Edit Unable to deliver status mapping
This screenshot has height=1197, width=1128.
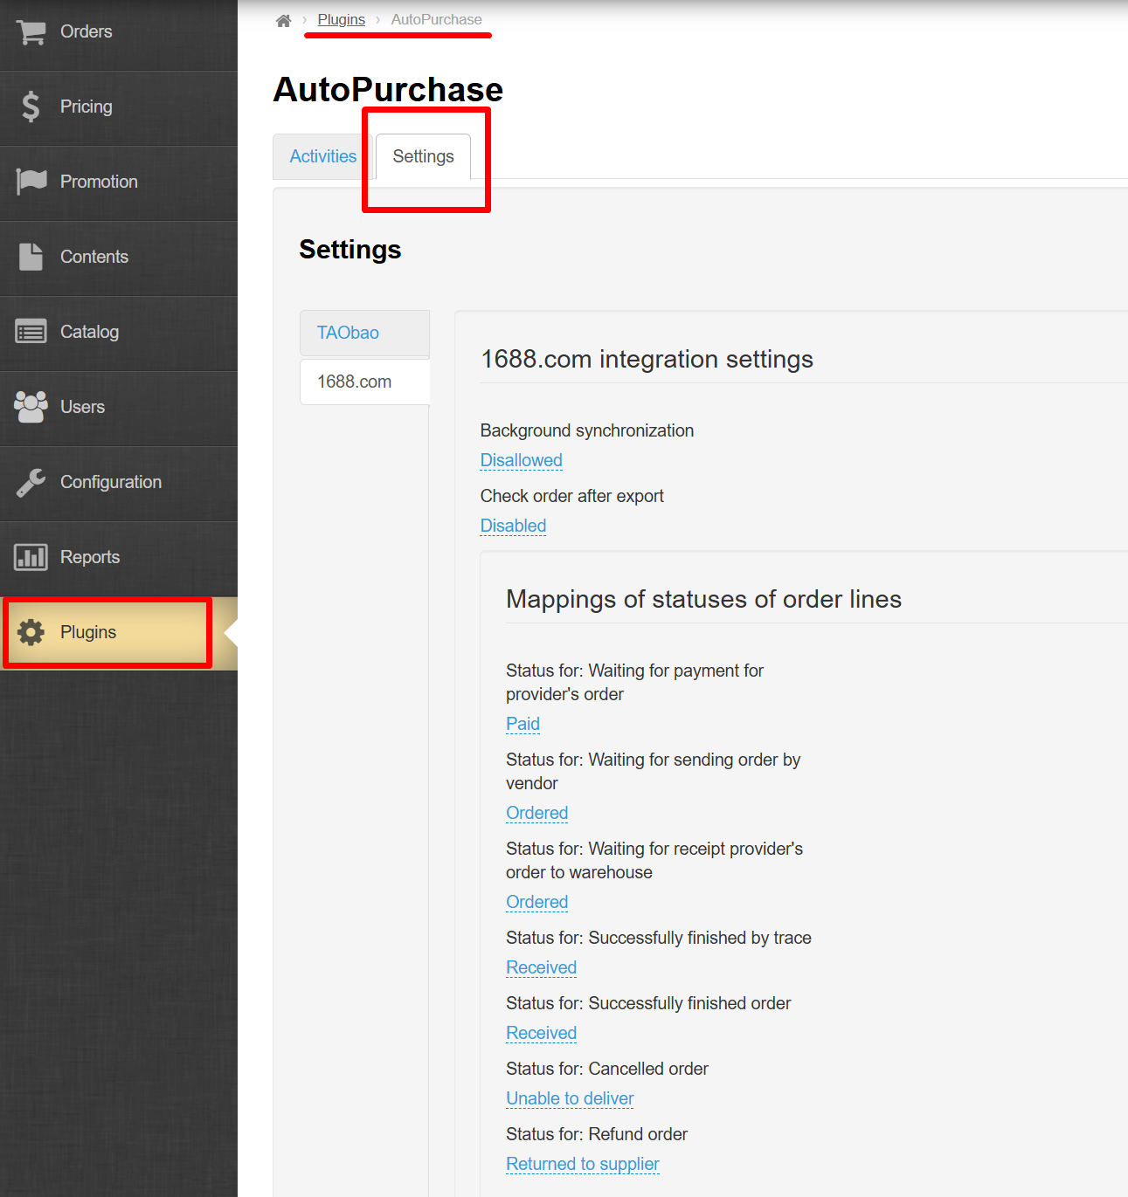(x=570, y=1098)
